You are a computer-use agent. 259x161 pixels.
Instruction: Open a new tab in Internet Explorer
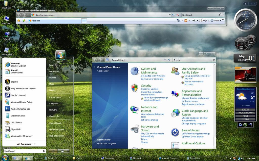tap(84, 21)
